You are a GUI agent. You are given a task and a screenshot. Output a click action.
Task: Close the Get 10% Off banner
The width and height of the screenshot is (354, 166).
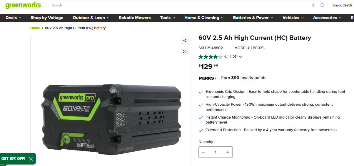click(x=31, y=159)
